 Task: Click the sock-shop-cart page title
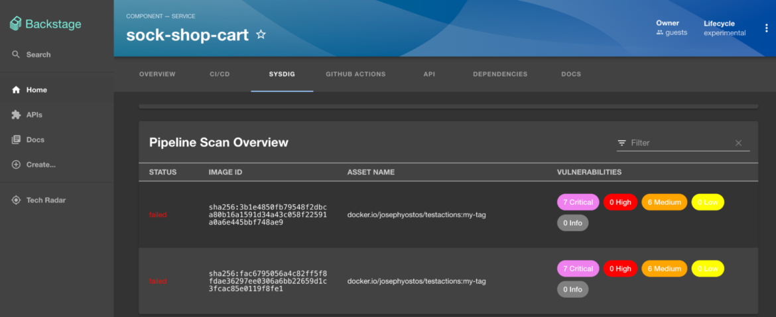(187, 34)
